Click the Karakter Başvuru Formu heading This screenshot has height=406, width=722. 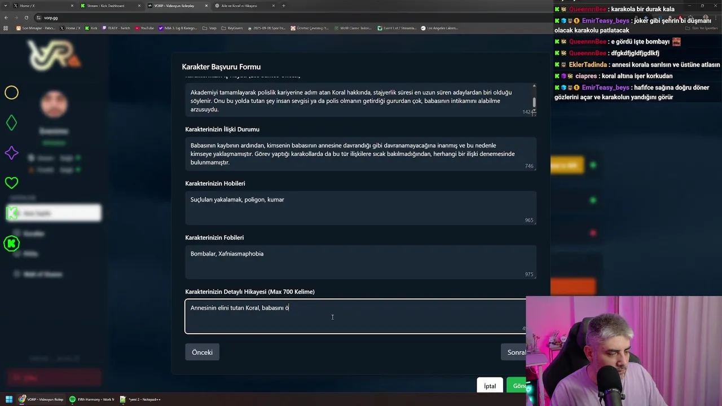(x=221, y=67)
